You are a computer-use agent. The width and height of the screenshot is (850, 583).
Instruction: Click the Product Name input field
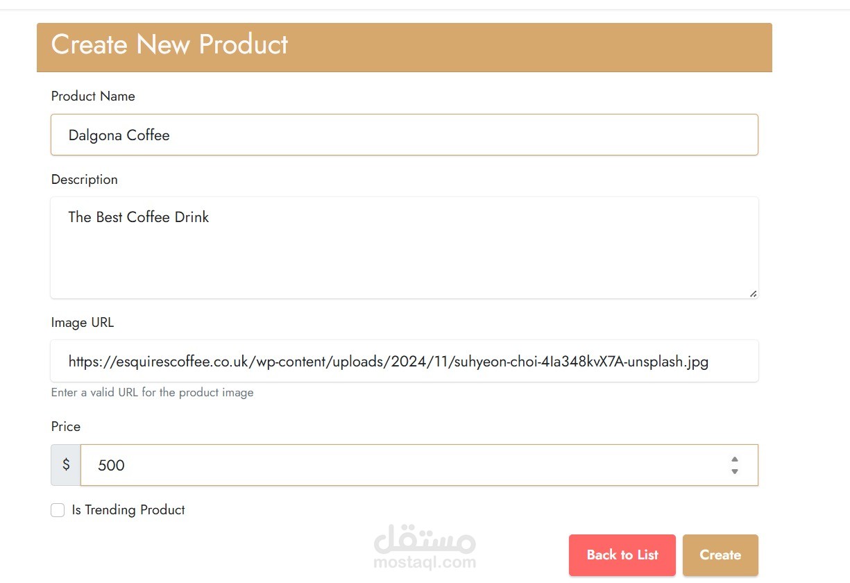[404, 135]
